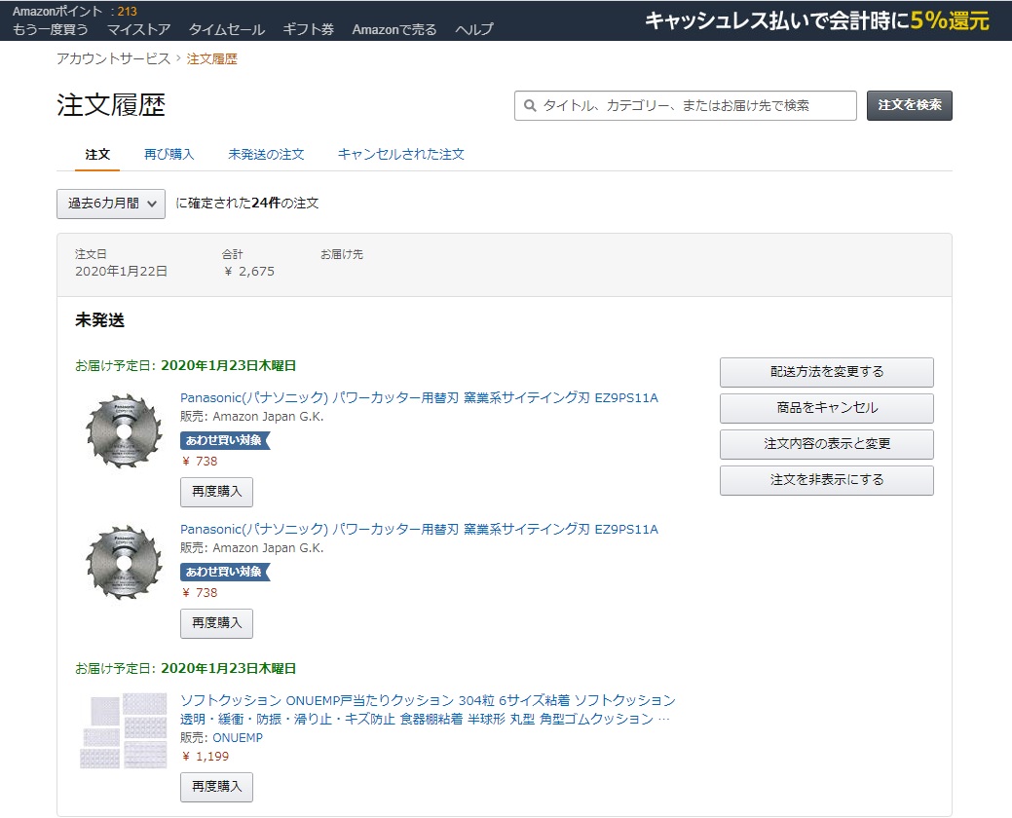Open first Panasonic パワーカッター用替刃 title link
1012x818 pixels.
[419, 398]
